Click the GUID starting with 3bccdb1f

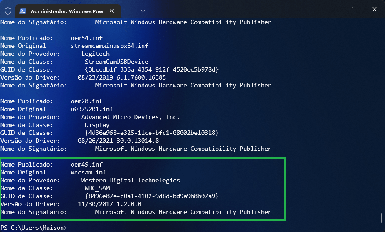[x=152, y=70]
